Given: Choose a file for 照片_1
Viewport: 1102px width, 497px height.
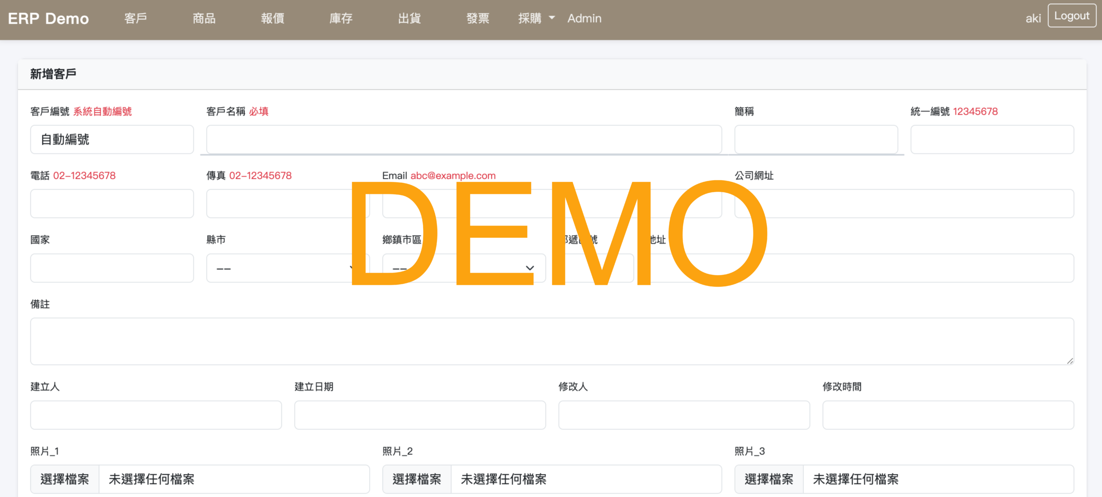Looking at the screenshot, I should coord(65,479).
